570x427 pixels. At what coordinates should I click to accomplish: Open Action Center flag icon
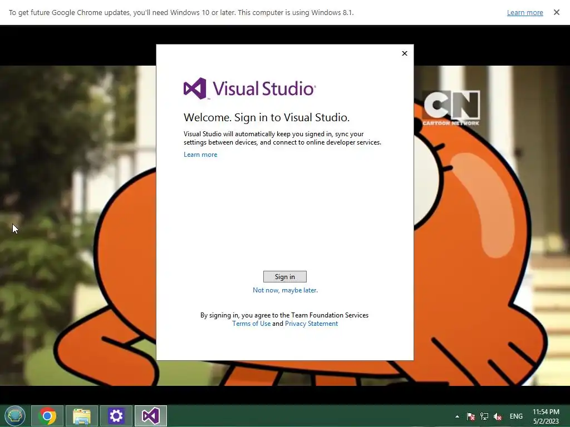(x=471, y=416)
